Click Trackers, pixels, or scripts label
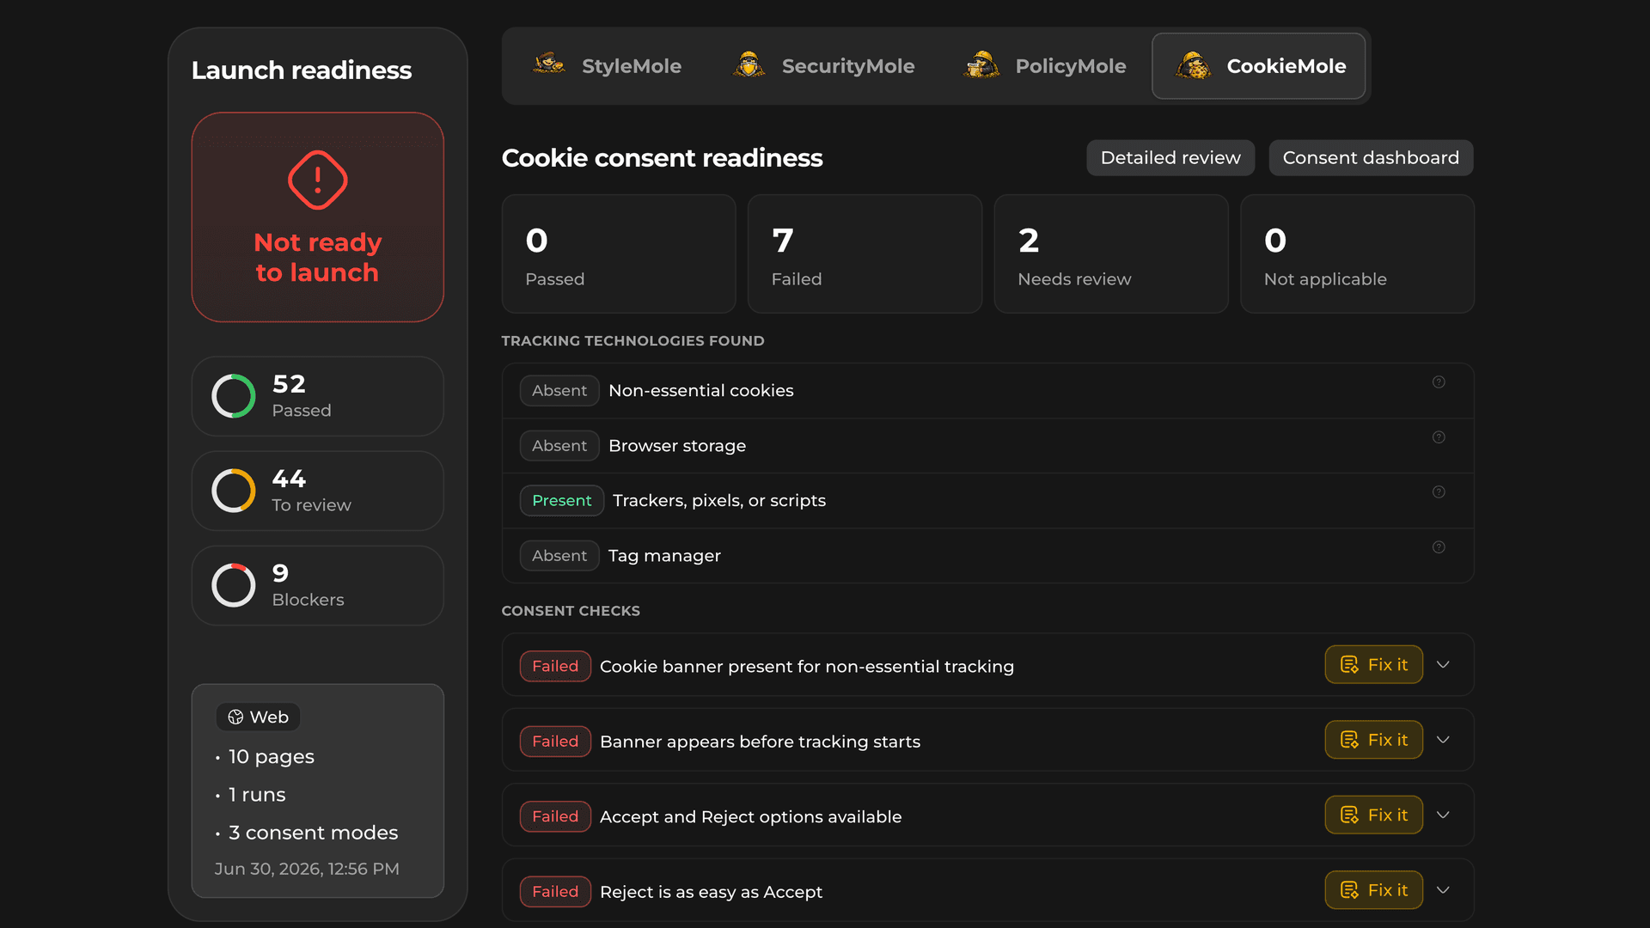1650x928 pixels. 719,501
